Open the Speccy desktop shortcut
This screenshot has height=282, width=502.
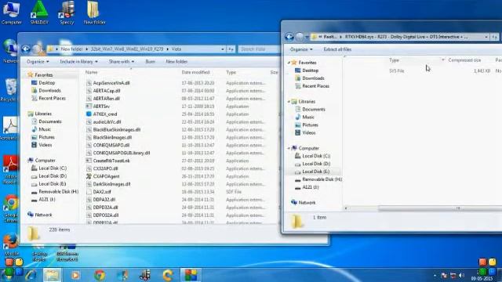point(67,13)
